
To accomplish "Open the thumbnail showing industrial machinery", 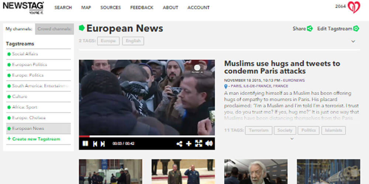I will coord(328,171).
